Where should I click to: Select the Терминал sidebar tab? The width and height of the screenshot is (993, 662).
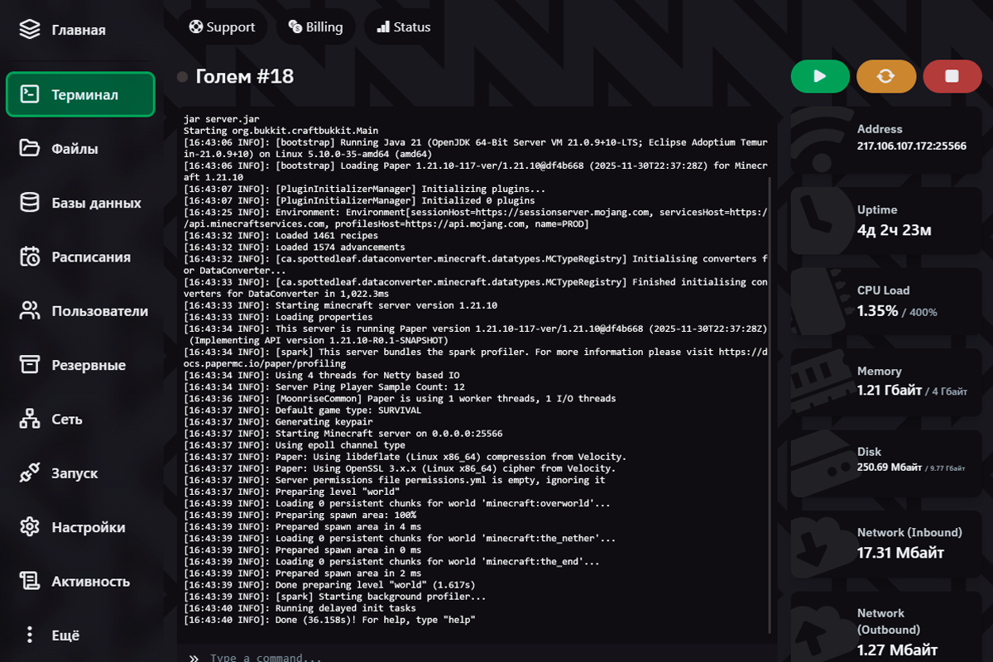80,94
